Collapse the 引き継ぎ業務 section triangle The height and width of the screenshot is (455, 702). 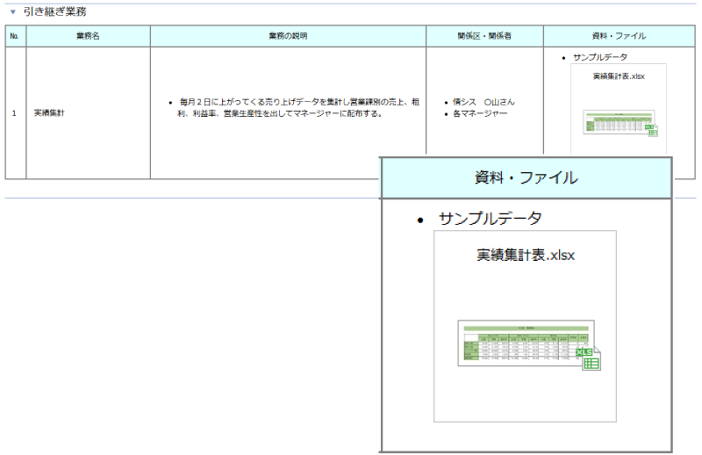(13, 12)
